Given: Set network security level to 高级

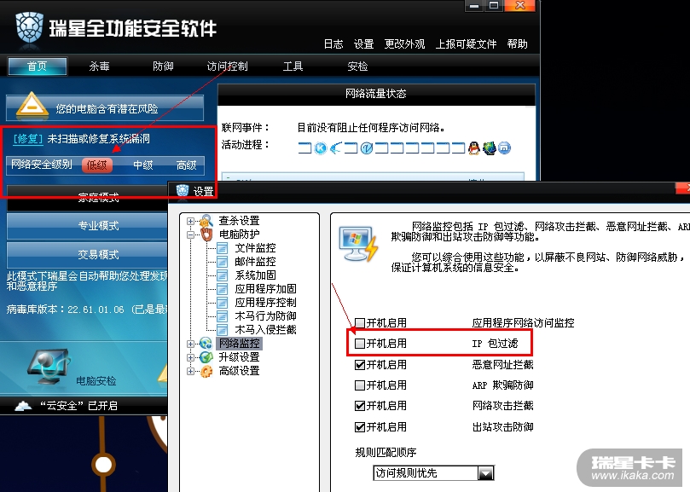Looking at the screenshot, I should pos(186,165).
